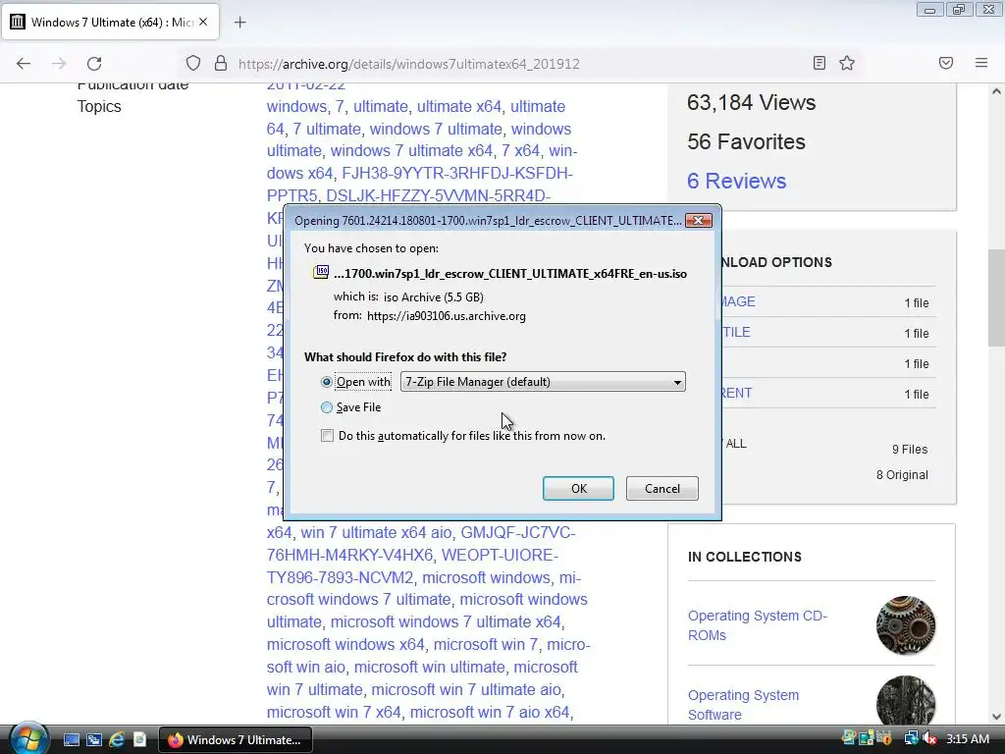
Task: Open the Firefox hamburger menu
Action: pyautogui.click(x=981, y=63)
